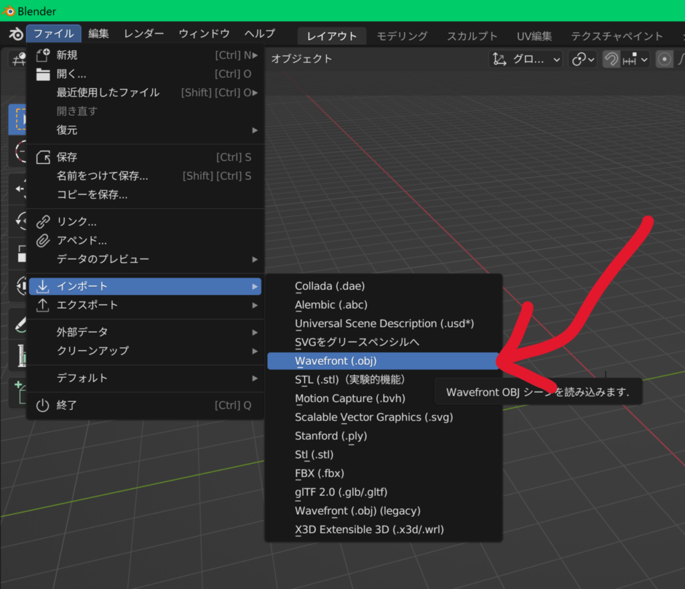Viewport: 685px width, 589px height.
Task: Import Collada (.dae) file
Action: tap(383, 286)
